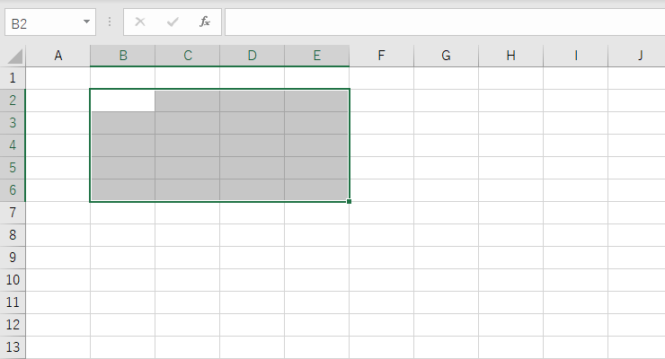665x359 pixels.
Task: Select the row 1 header
Action: (13, 78)
